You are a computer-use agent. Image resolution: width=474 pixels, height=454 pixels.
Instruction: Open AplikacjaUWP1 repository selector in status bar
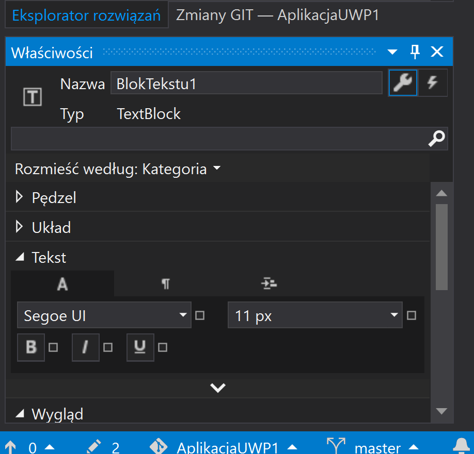[x=236, y=447]
